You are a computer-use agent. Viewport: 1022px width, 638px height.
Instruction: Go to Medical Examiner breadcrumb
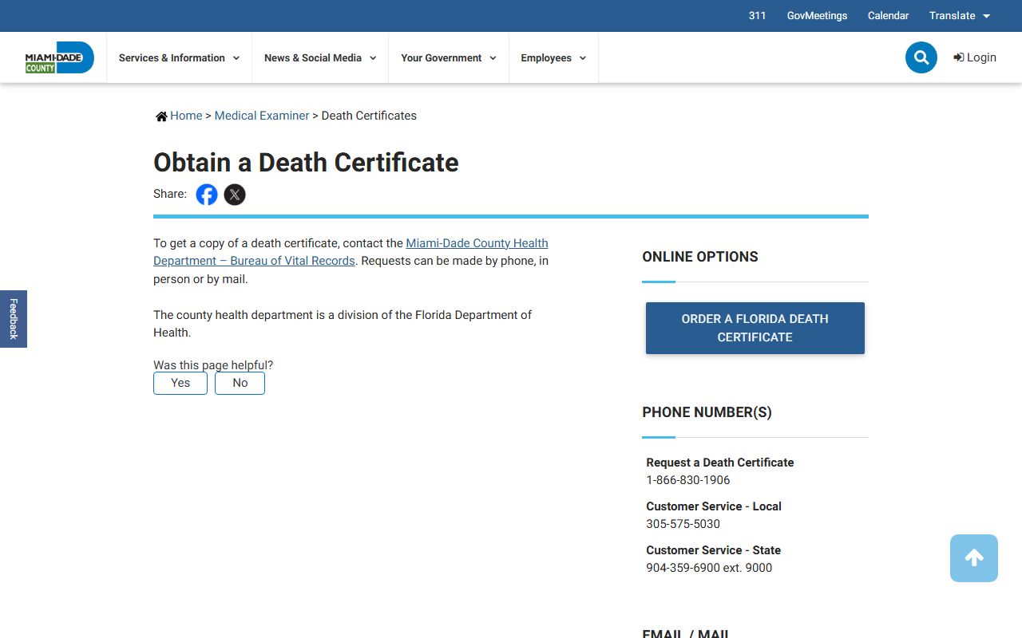point(261,116)
